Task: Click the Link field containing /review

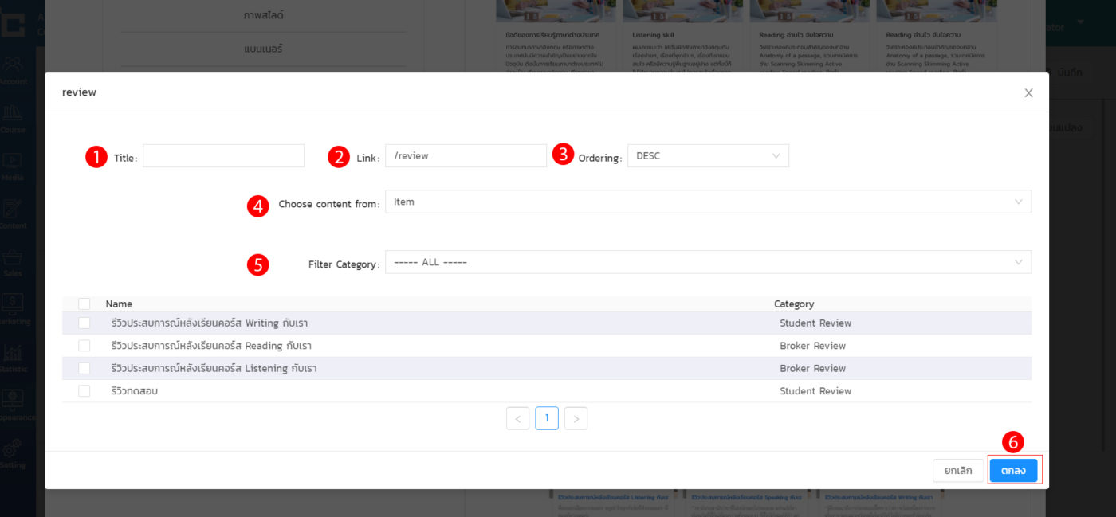Action: 466,156
